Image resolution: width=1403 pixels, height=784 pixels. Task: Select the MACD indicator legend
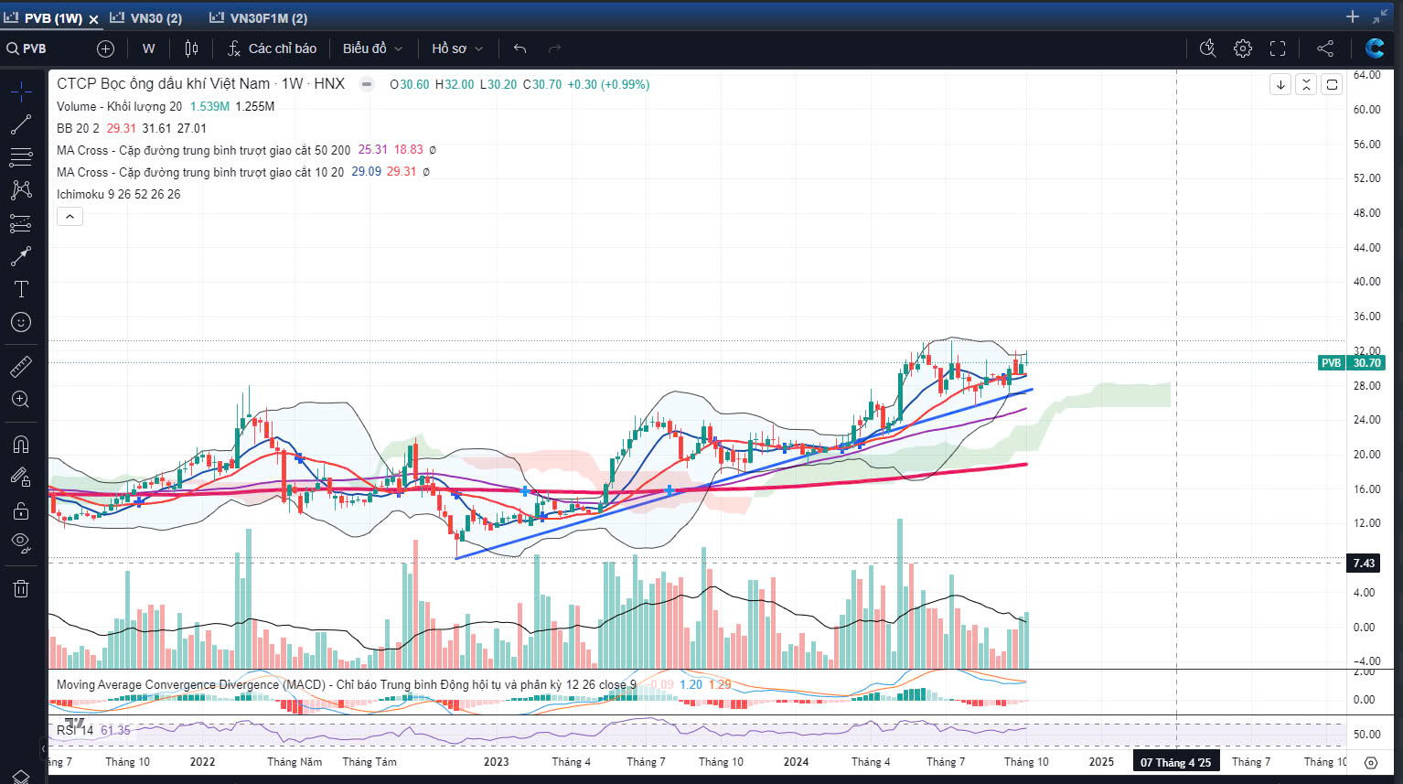coord(346,684)
